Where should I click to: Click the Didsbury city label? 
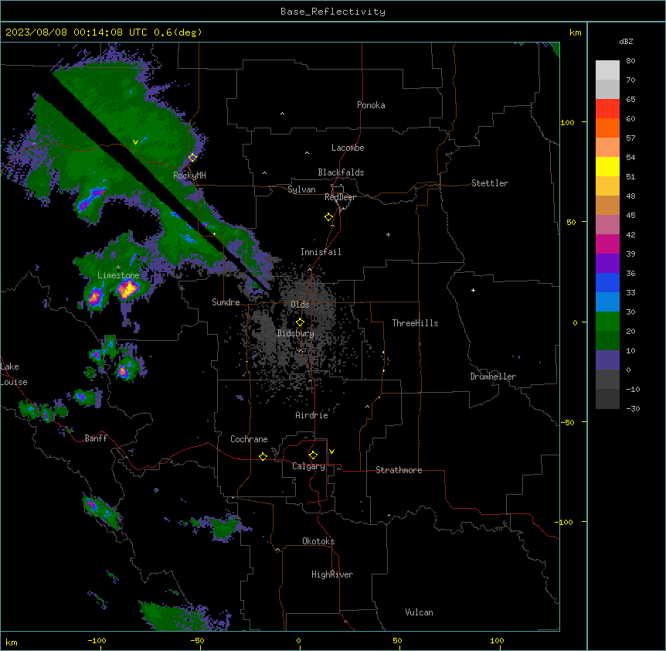(x=296, y=333)
